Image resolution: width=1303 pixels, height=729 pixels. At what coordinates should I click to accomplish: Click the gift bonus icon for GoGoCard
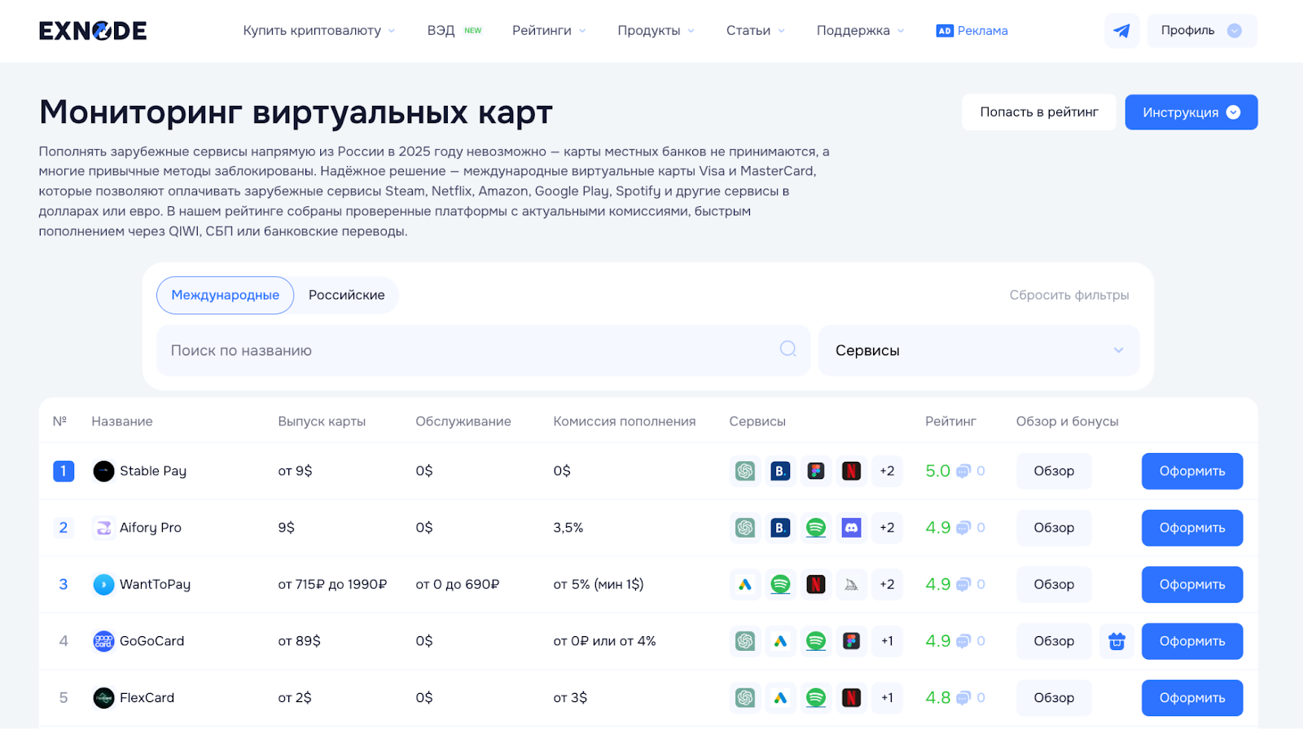1117,641
